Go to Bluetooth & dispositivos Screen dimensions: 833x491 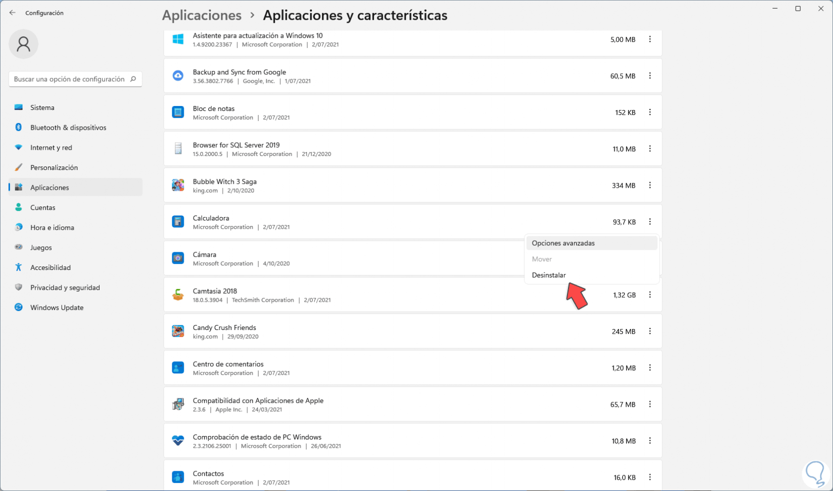(x=76, y=128)
